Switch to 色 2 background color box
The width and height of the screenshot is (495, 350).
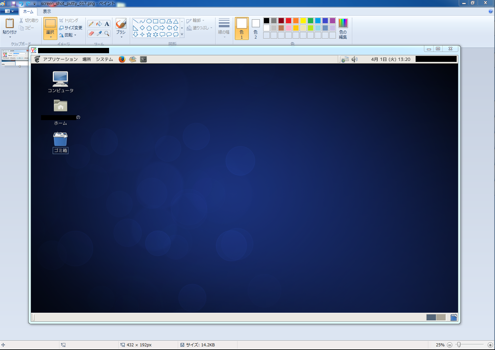pos(256,29)
